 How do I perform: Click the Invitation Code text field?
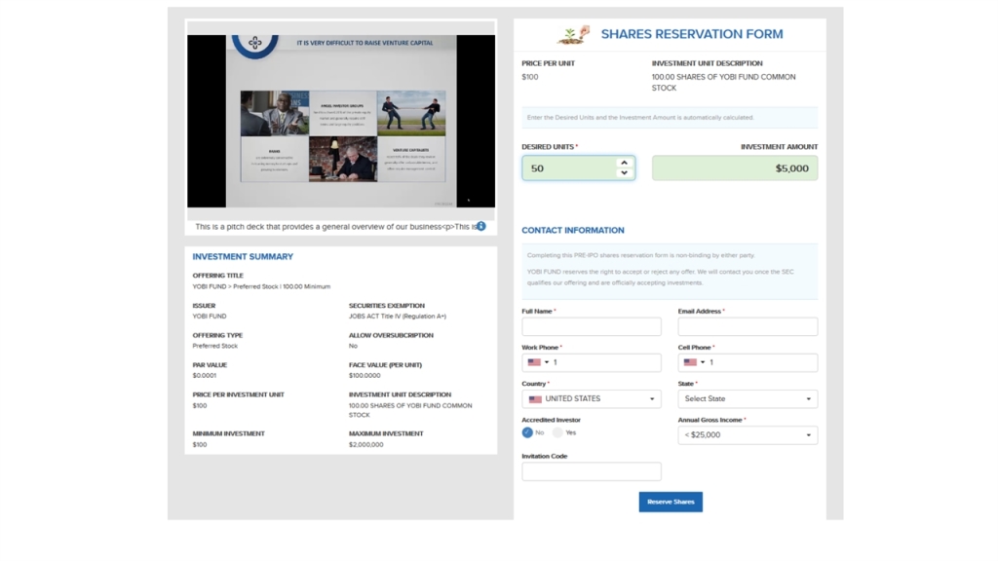592,471
